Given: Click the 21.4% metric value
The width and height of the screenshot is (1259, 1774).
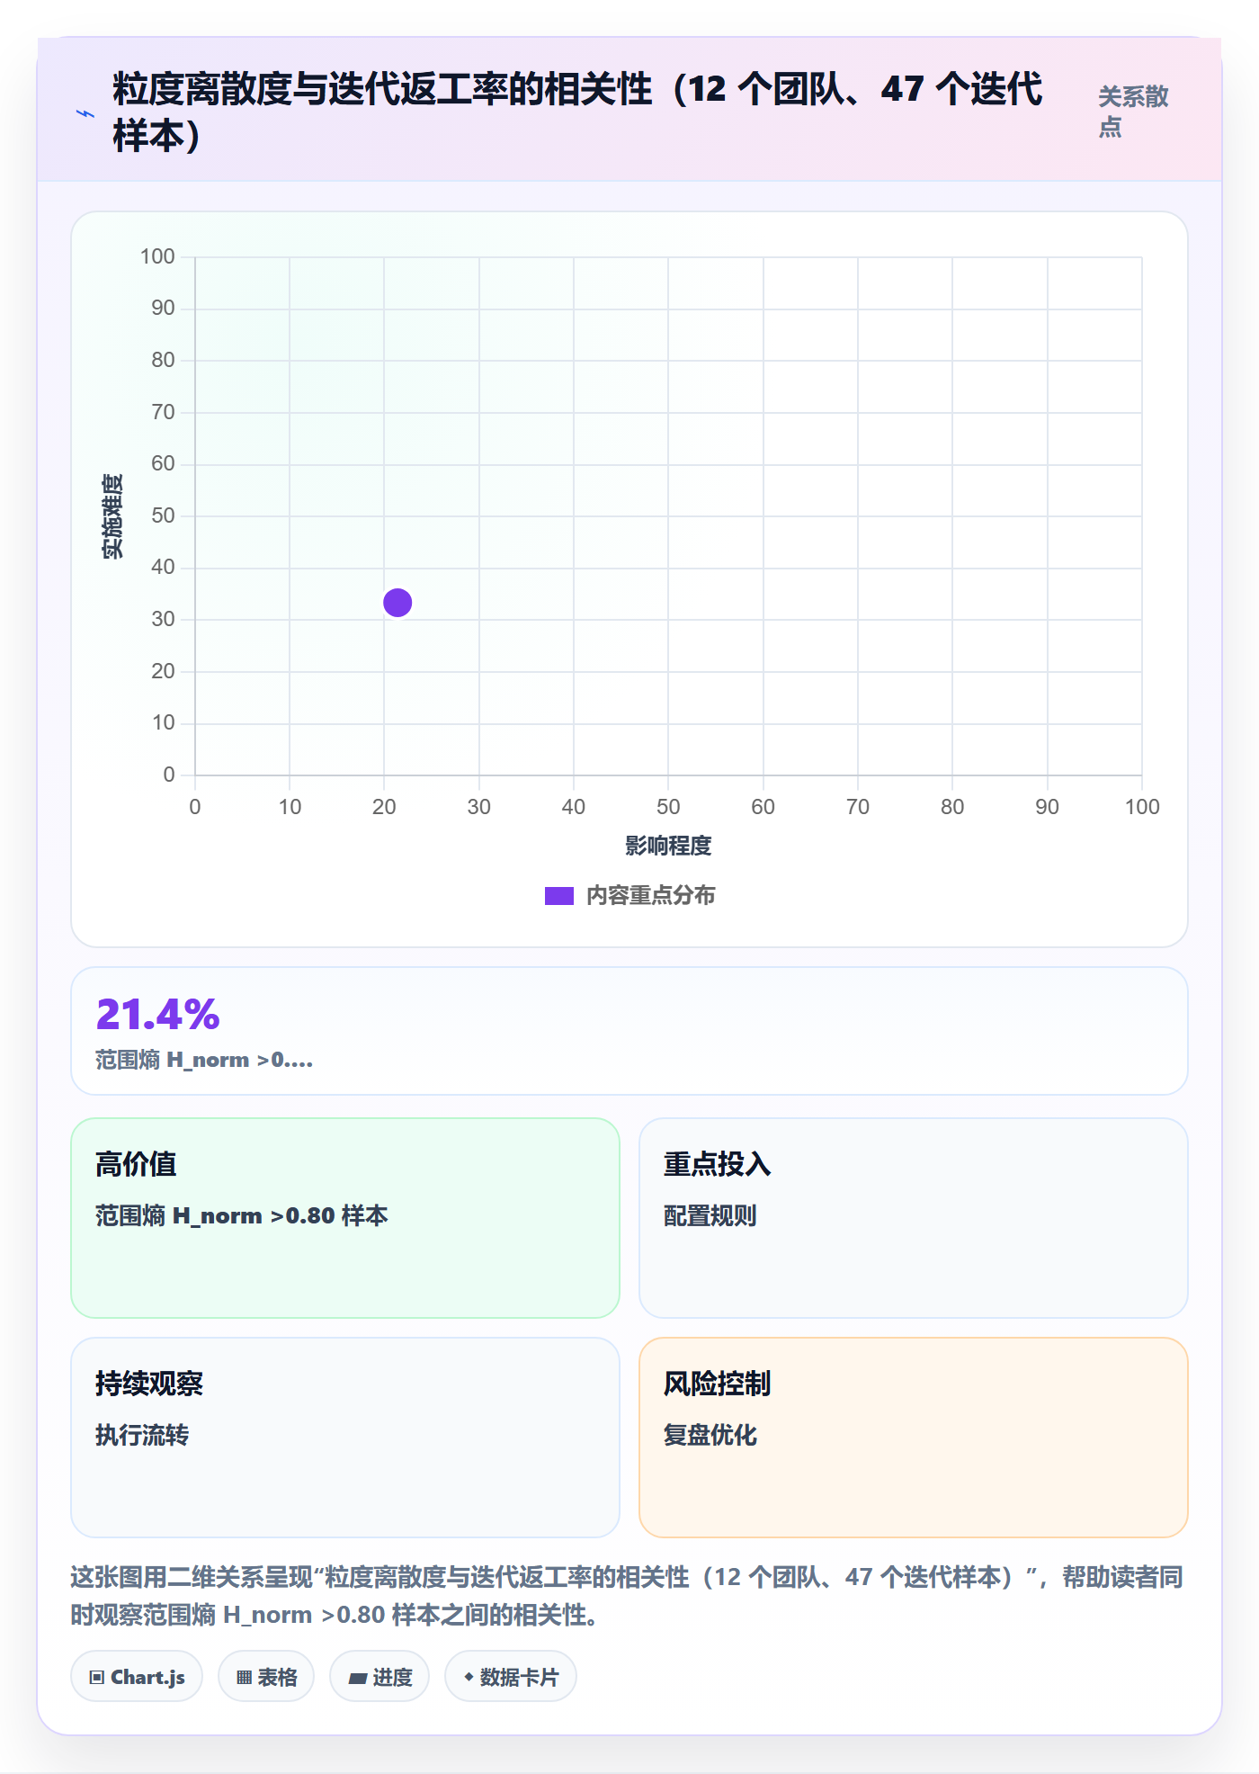Looking at the screenshot, I should click(158, 1015).
